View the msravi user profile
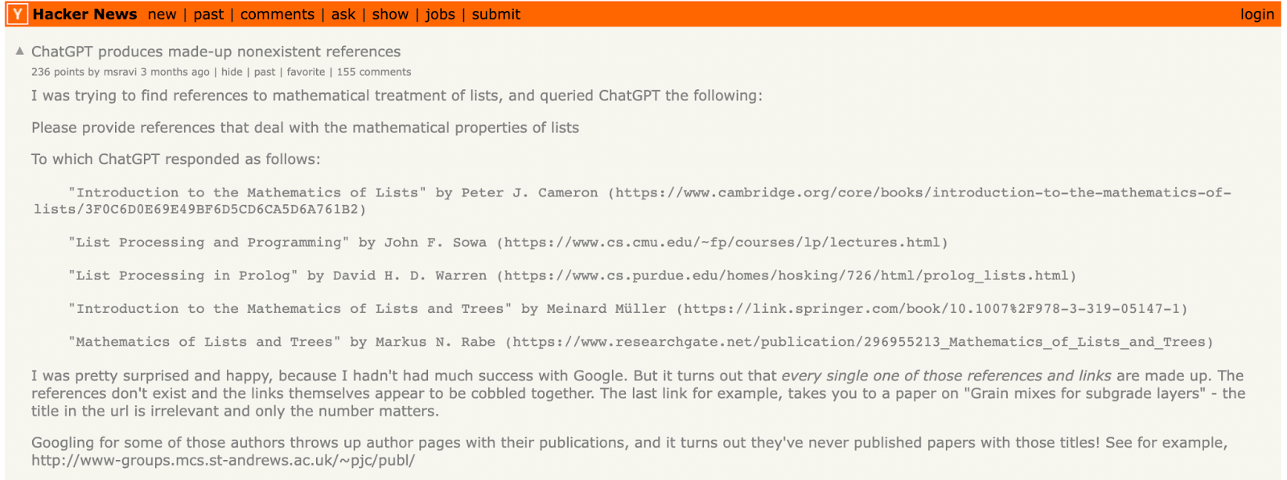 (120, 72)
